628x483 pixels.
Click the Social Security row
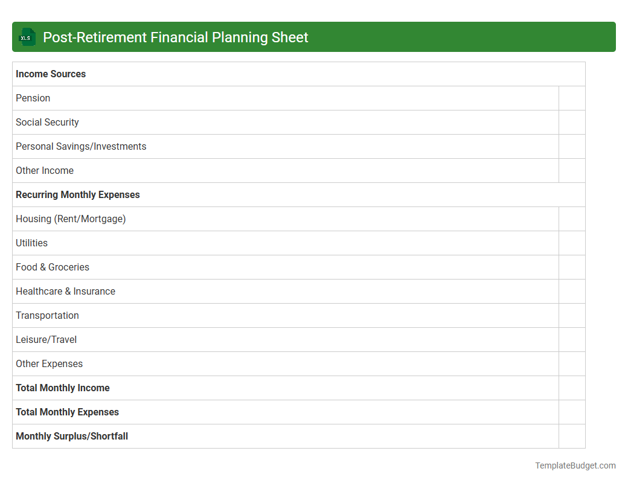click(x=47, y=122)
